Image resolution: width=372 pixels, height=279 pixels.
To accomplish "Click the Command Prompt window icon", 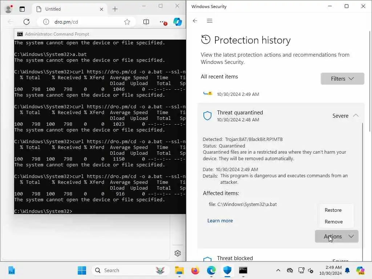I will pos(20,34).
